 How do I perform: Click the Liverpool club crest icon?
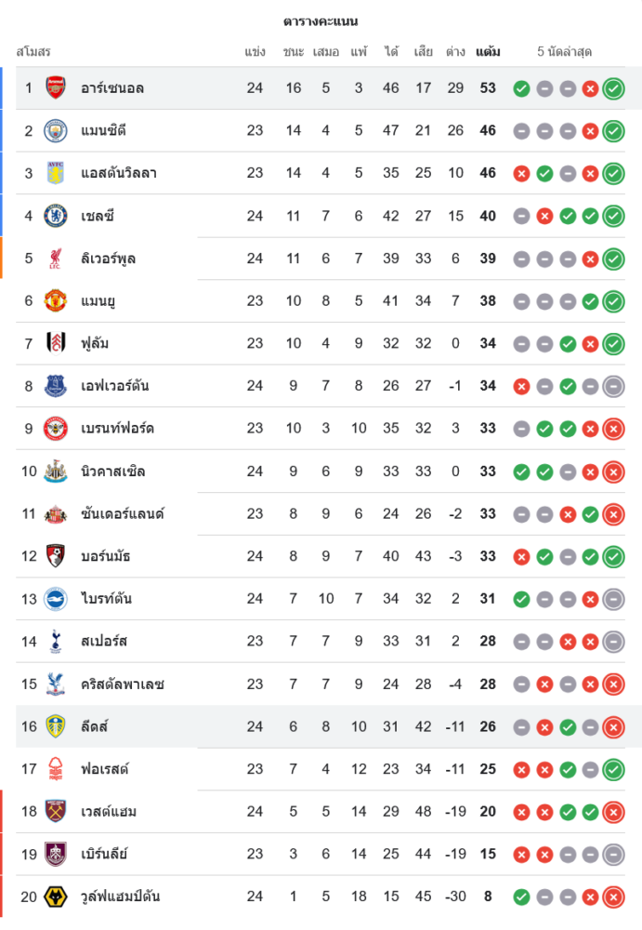point(56,259)
